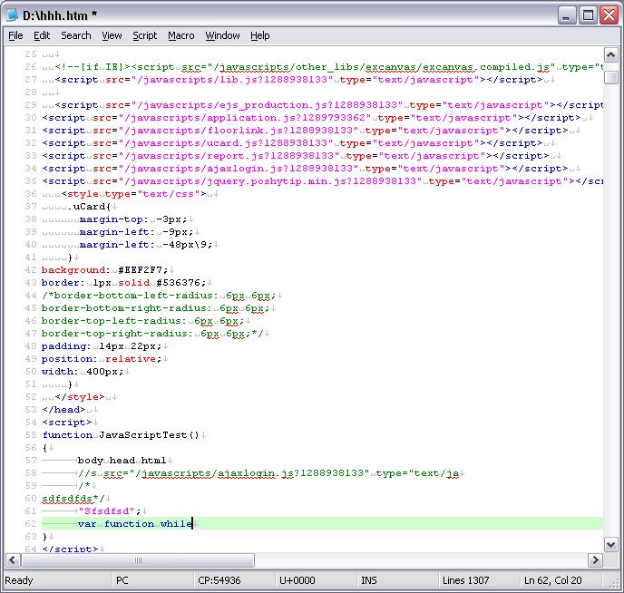Click the Ln 62, Col 20 status entry
This screenshot has width=624, height=593.
(x=552, y=580)
